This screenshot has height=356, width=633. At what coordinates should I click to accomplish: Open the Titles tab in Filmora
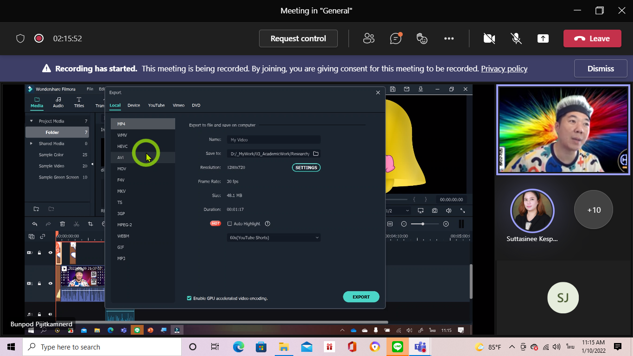[x=79, y=102]
